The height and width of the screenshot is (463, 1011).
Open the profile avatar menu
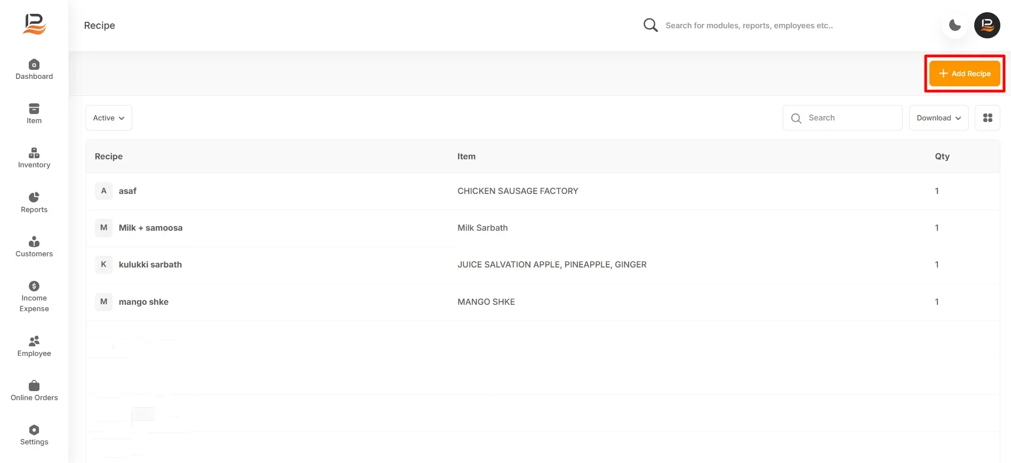987,25
